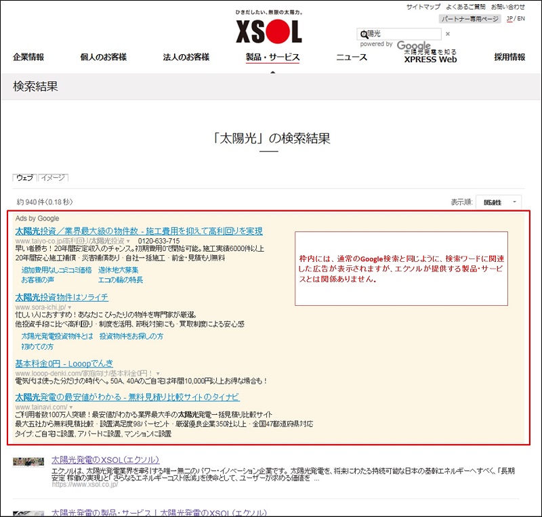Open the 法人のお客様 menu
542x517 pixels.
[x=186, y=57]
